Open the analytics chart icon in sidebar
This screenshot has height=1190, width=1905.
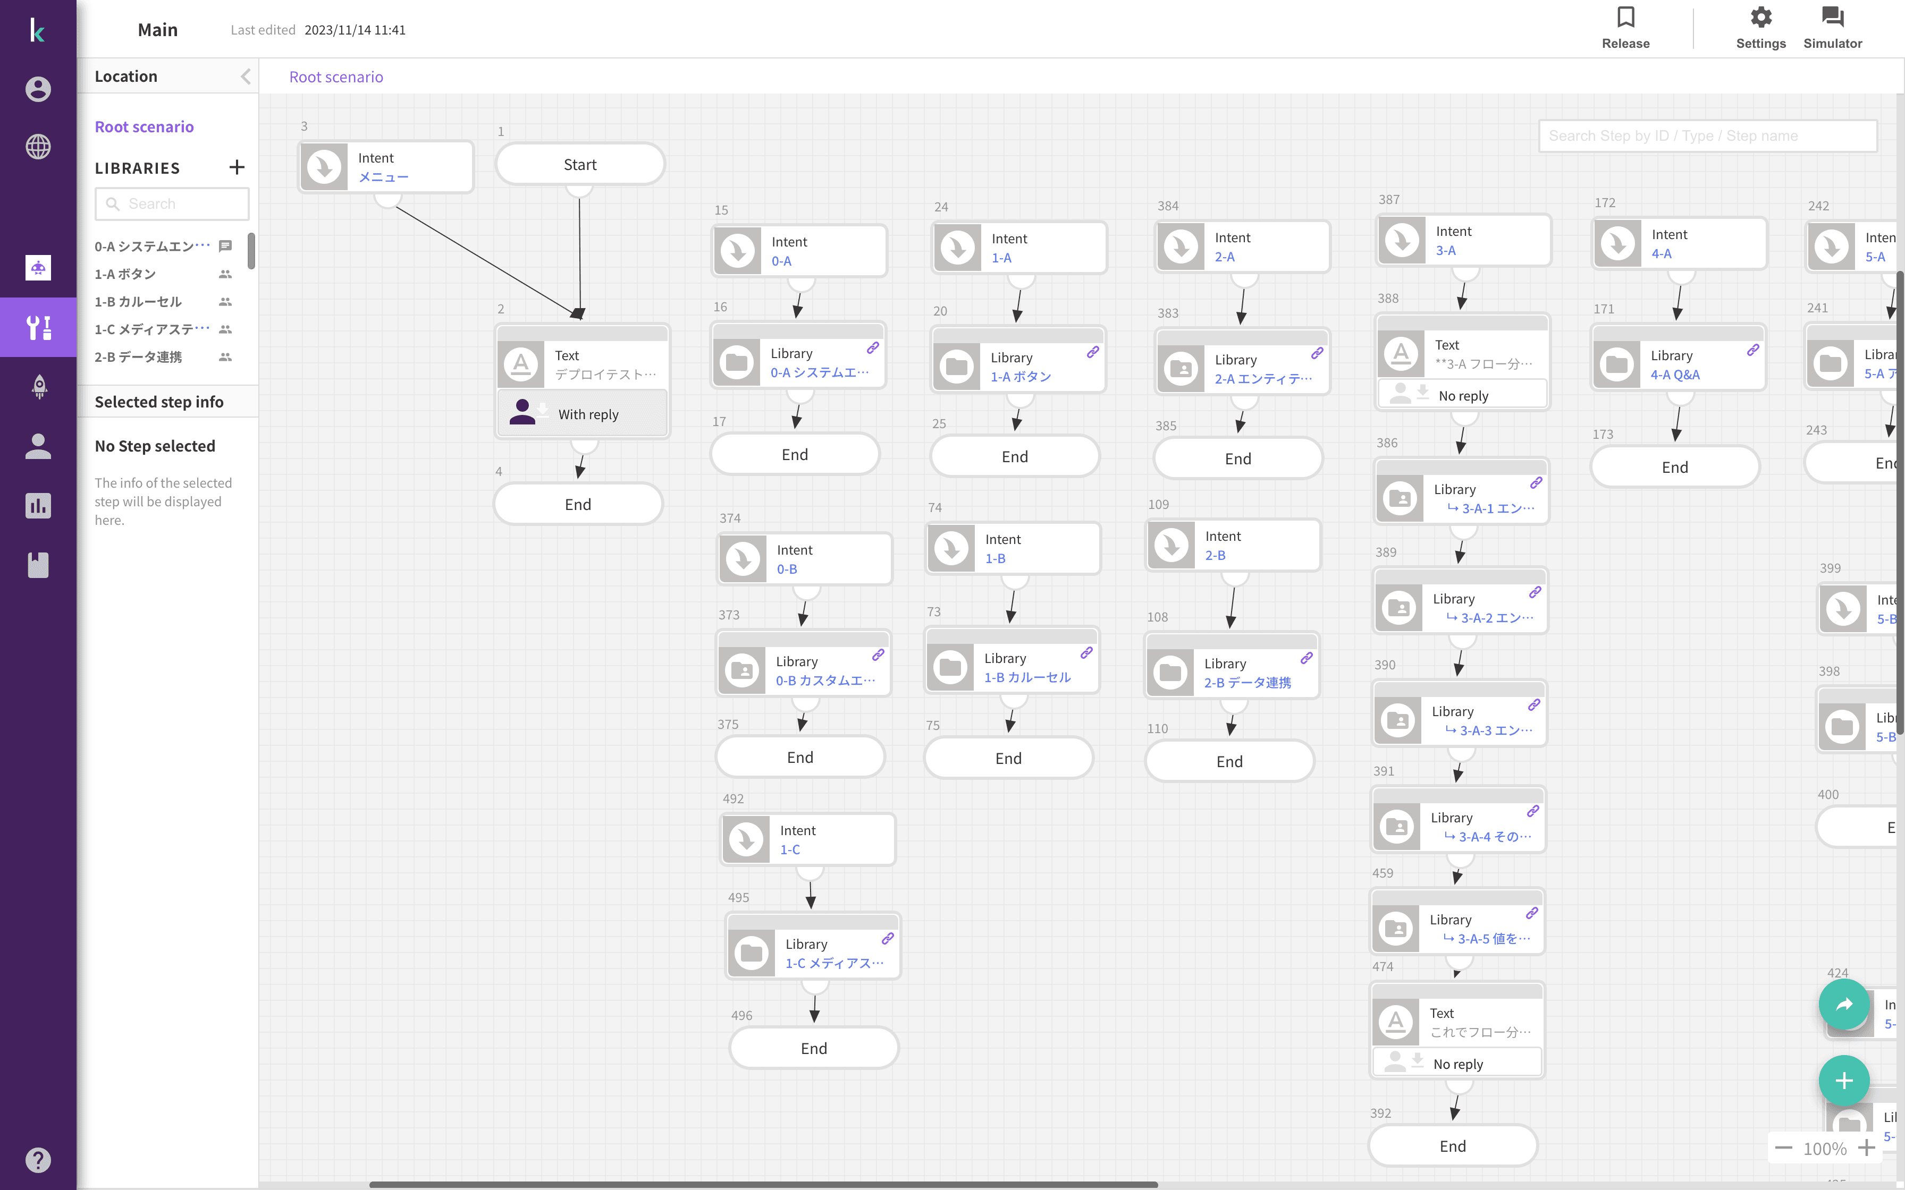click(38, 505)
